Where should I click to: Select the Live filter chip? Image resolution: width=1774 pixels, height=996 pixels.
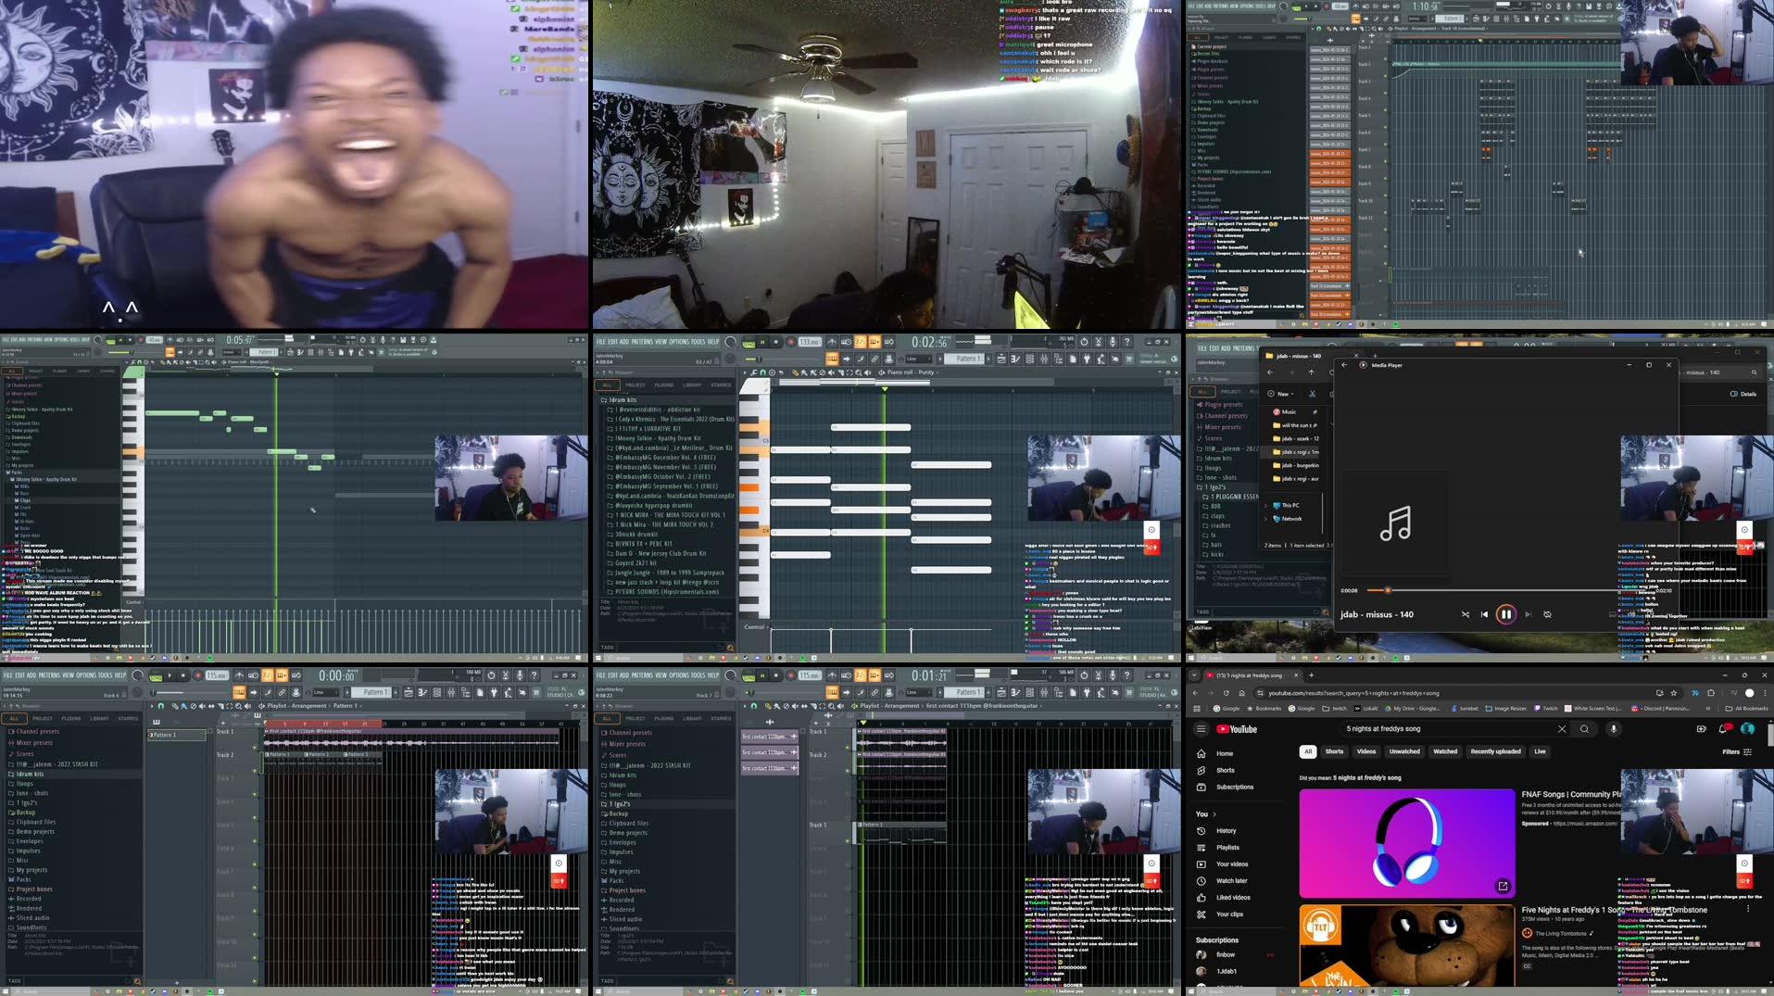click(x=1540, y=751)
